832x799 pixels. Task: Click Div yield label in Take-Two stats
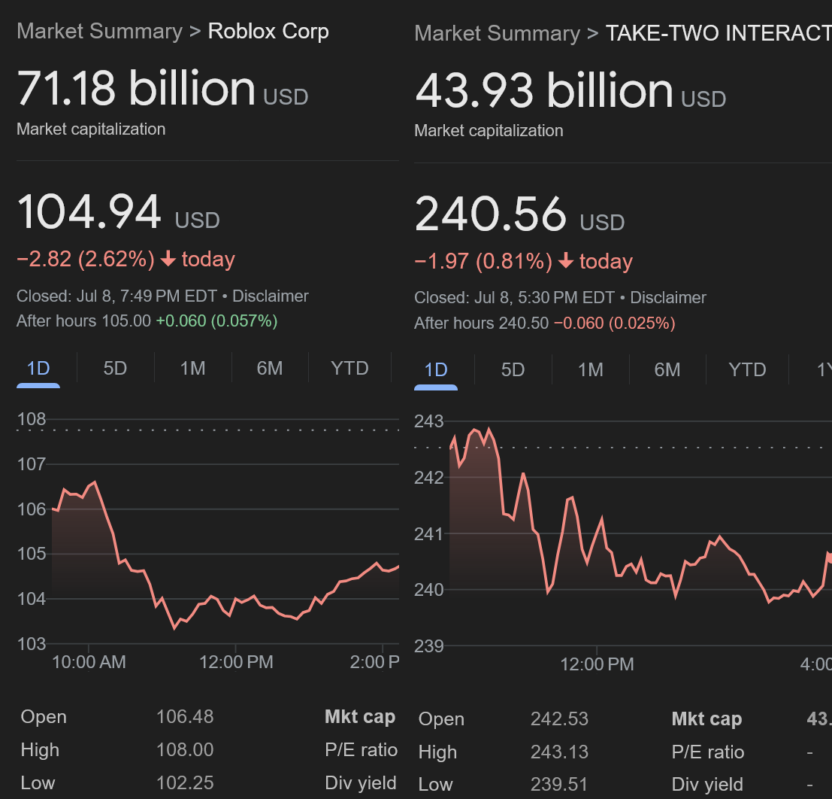click(707, 784)
